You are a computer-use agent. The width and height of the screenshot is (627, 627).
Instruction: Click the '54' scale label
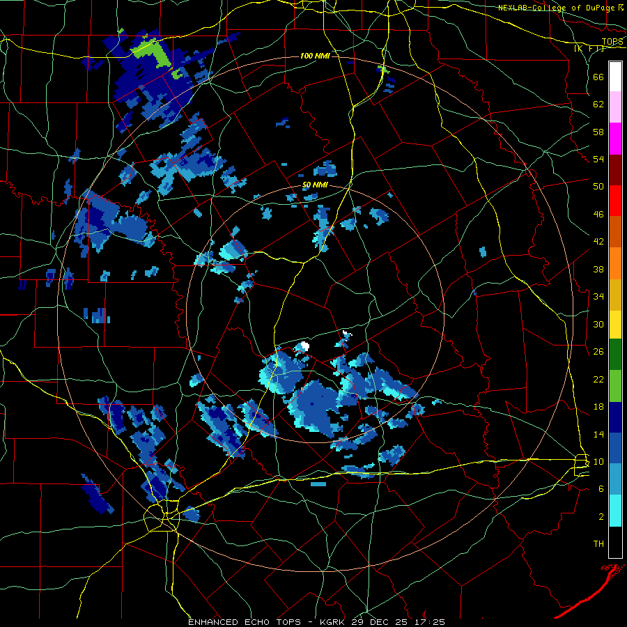point(598,159)
